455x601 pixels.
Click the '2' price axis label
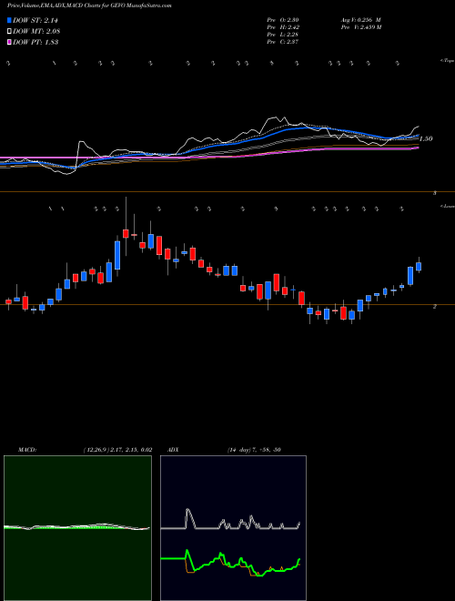point(434,307)
